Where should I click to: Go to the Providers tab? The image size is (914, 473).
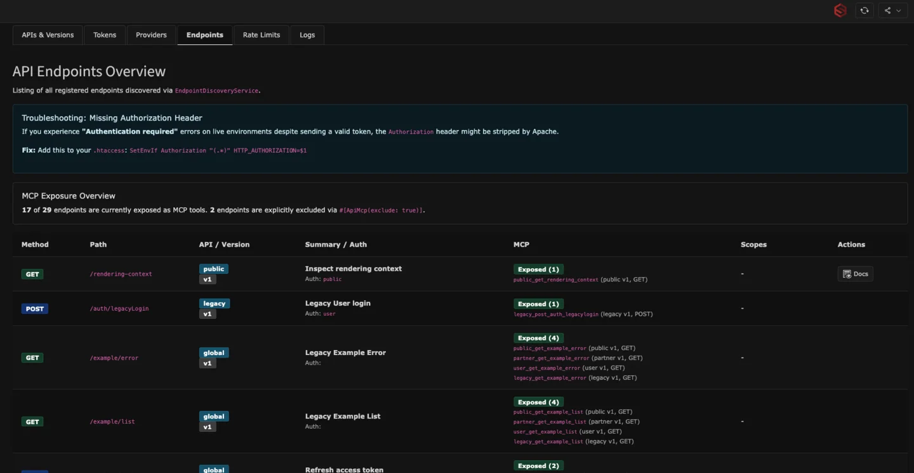coord(151,35)
